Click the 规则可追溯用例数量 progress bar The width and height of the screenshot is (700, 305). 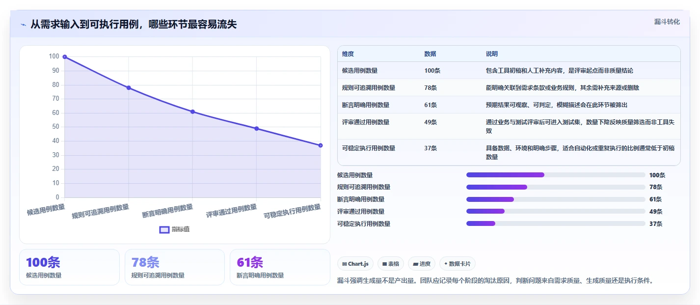(x=556, y=187)
